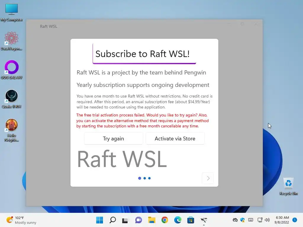Viewport: 303px width, 227px height.
Task: Launch Chat from the taskbar
Action: point(138,220)
